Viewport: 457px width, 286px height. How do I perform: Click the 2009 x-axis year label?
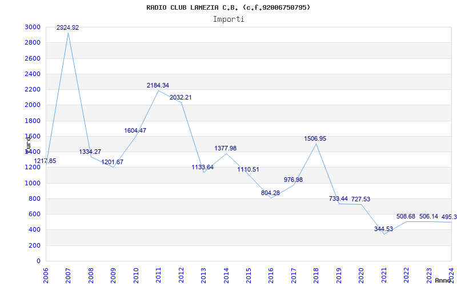[113, 276]
